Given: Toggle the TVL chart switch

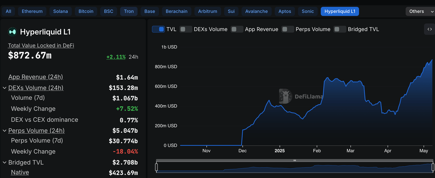Looking at the screenshot, I should point(158,29).
